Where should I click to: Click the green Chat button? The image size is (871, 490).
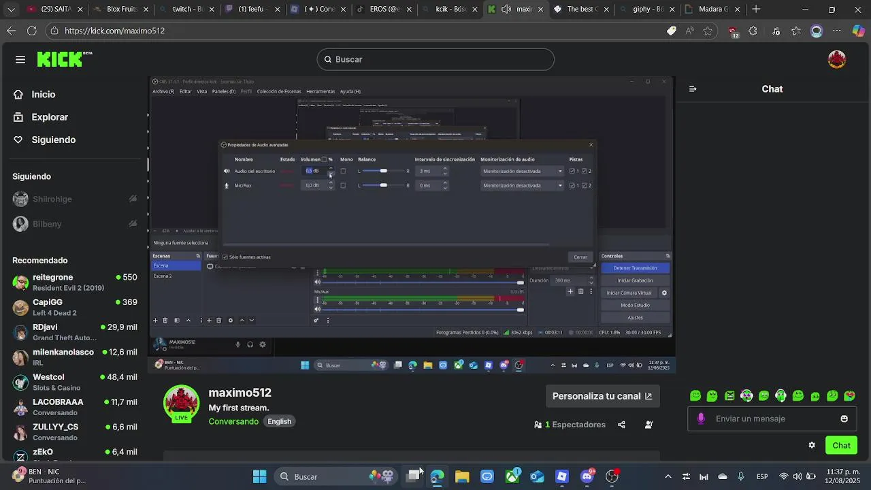841,445
